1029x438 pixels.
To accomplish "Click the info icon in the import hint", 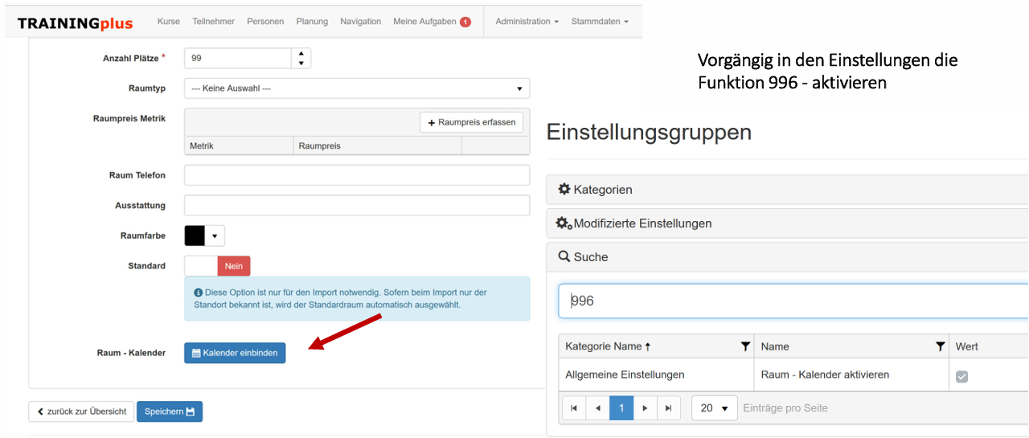I will [198, 293].
